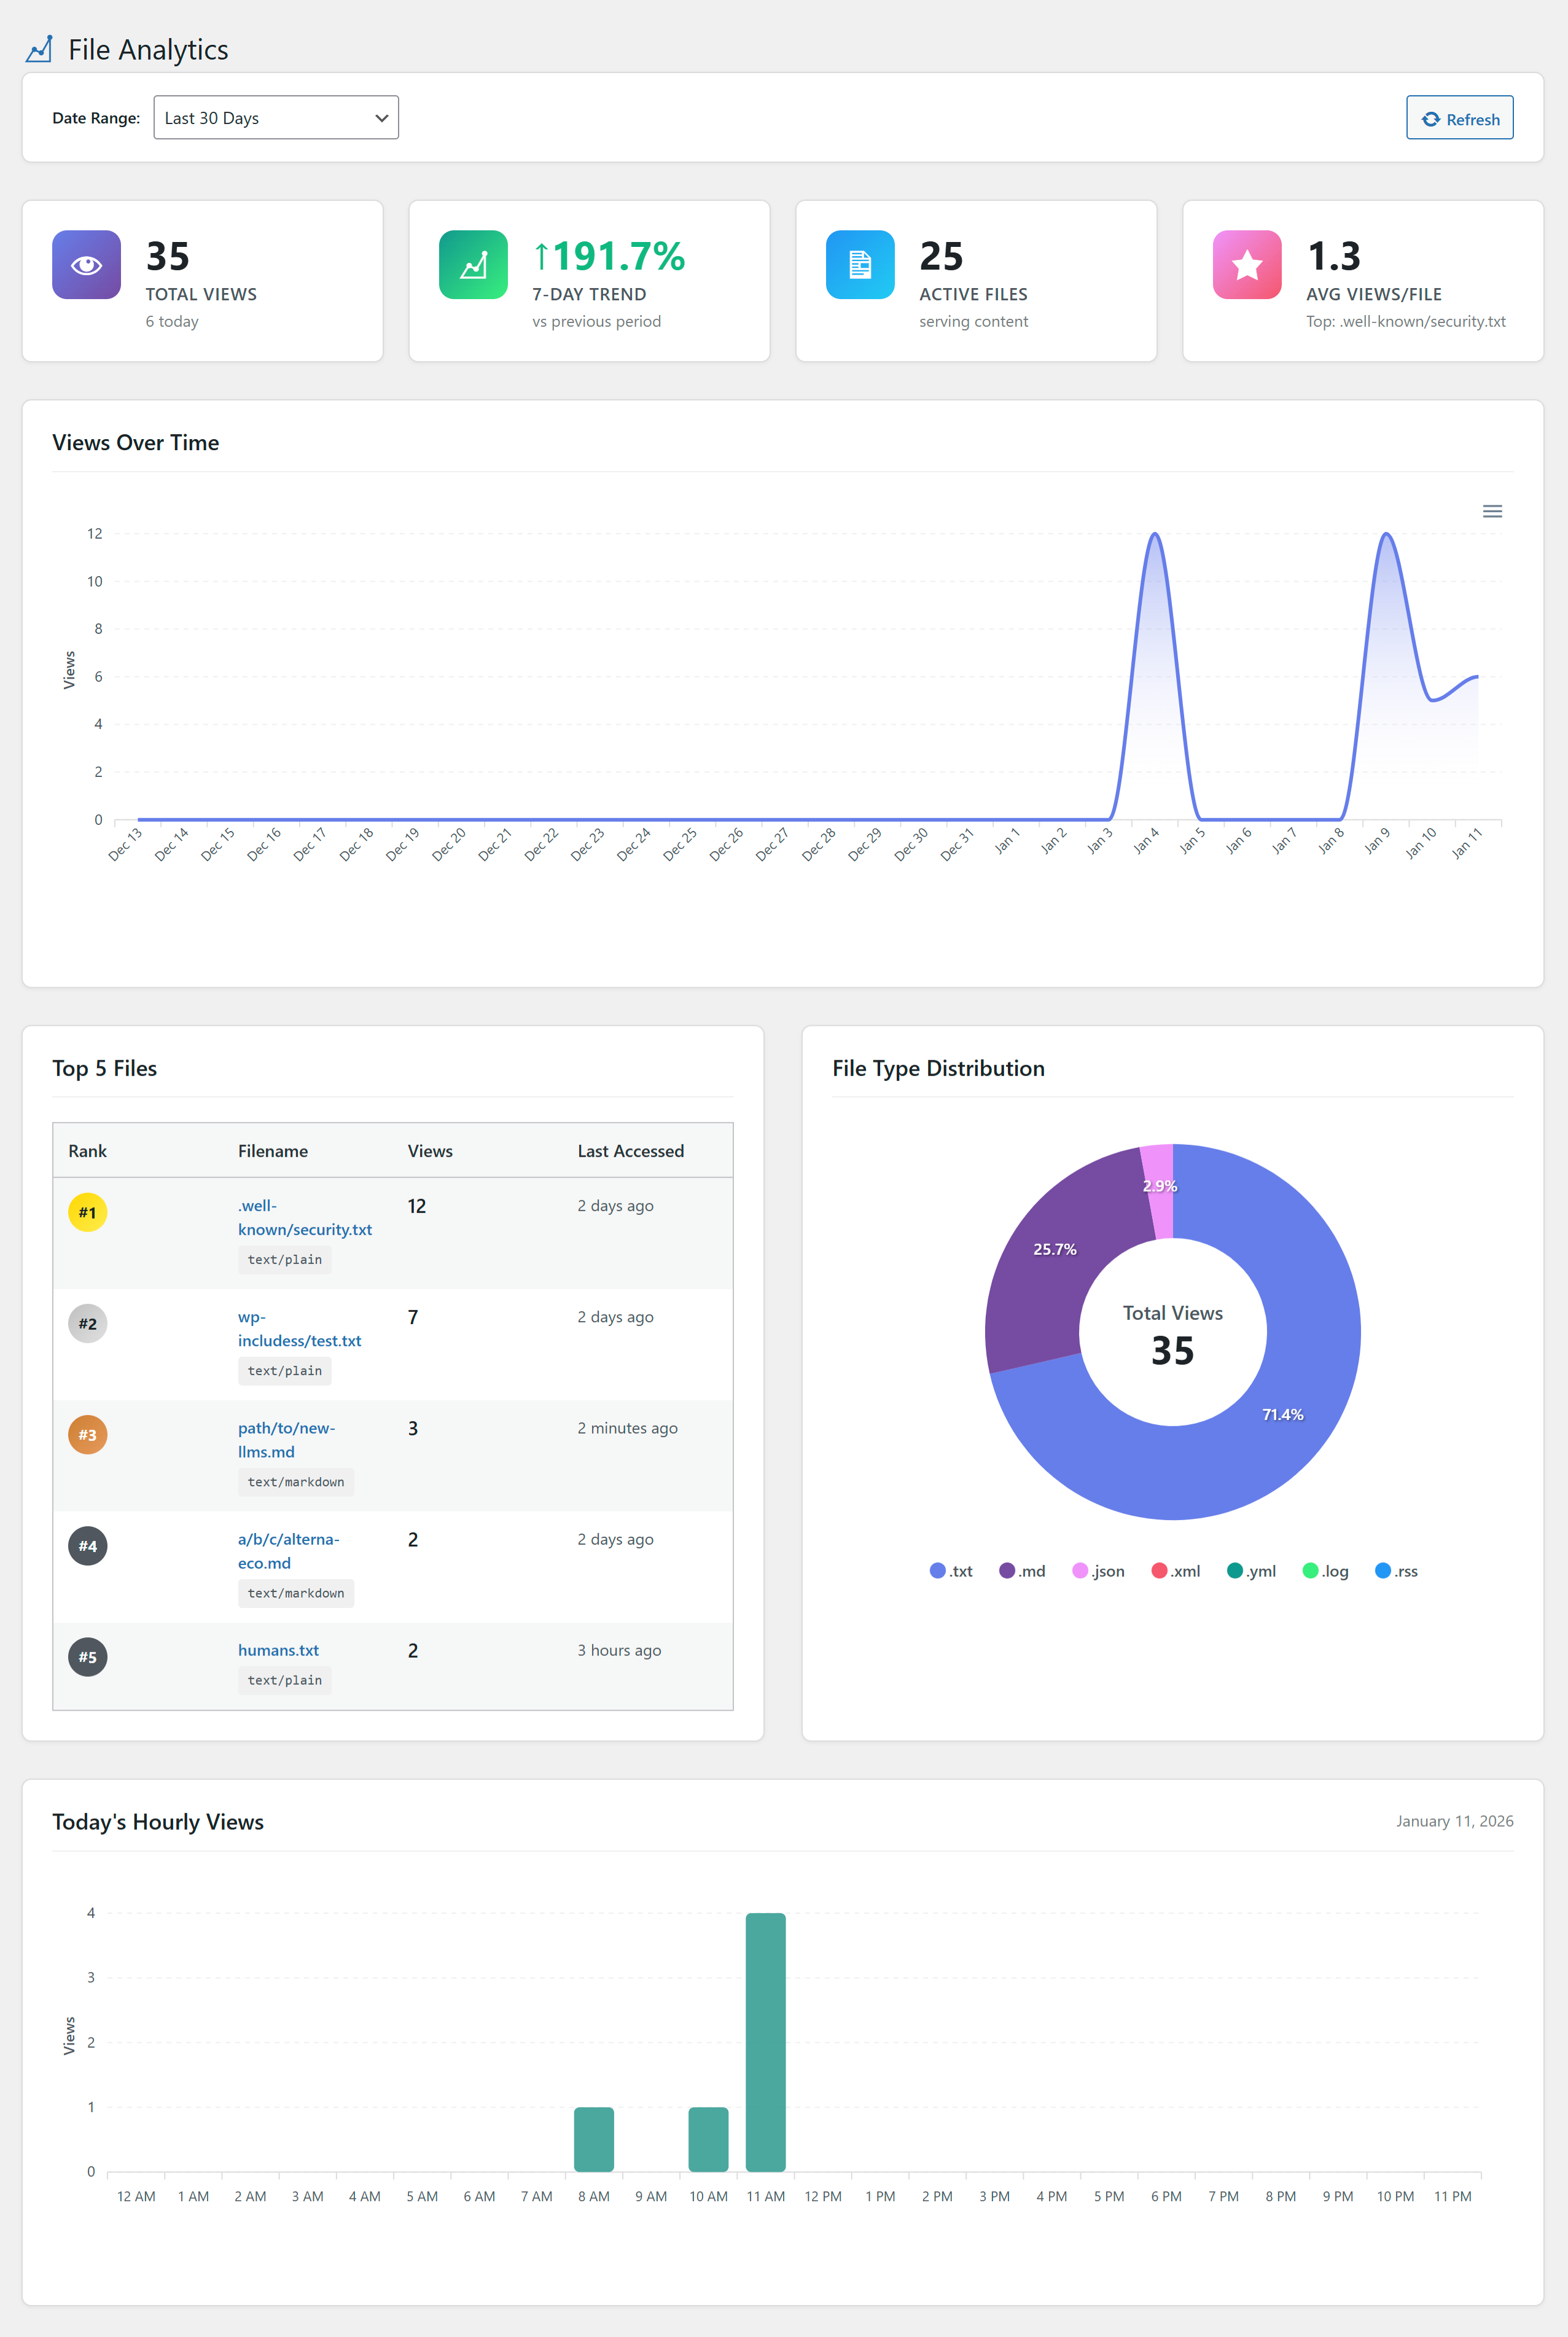The image size is (1568, 2337).
Task: Click the orange #3 rank badge
Action: (87, 1435)
